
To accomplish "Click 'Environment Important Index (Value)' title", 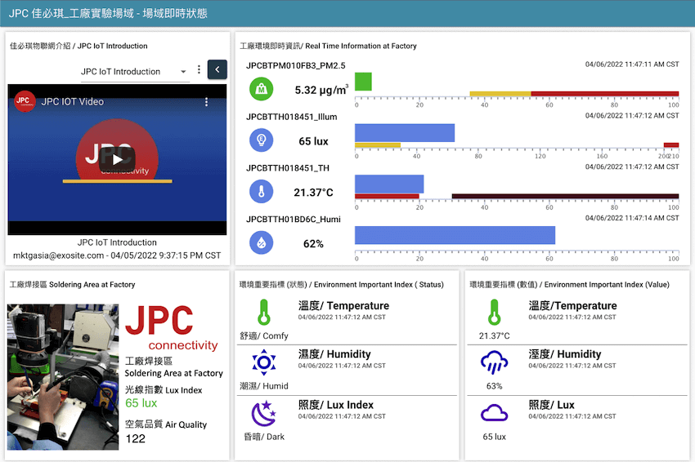I will pyautogui.click(x=607, y=285).
